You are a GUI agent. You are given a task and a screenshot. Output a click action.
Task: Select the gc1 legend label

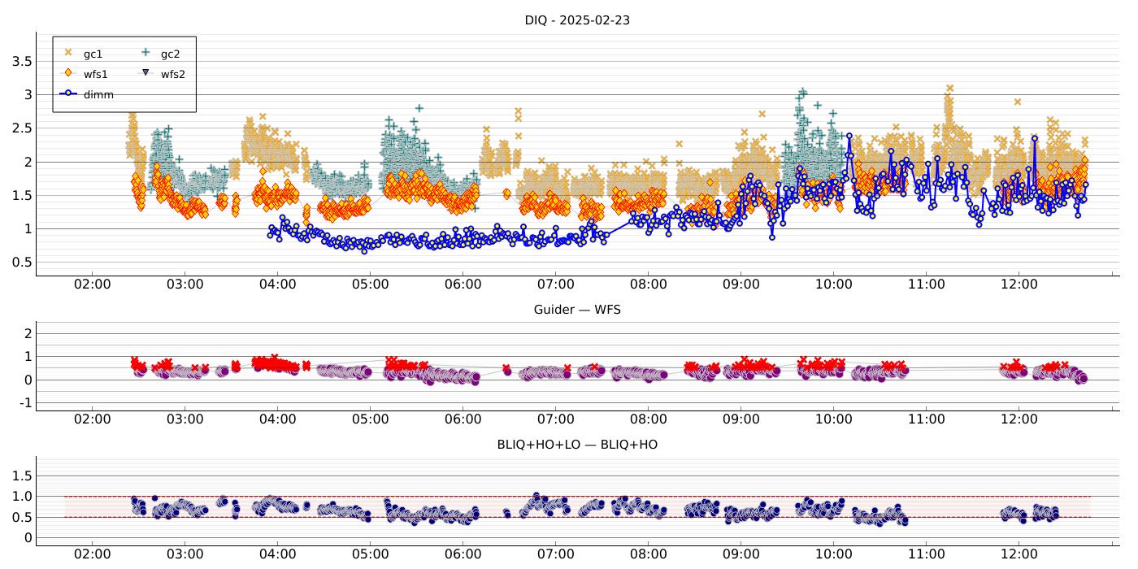point(93,54)
